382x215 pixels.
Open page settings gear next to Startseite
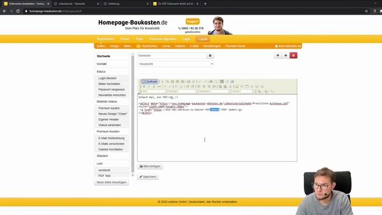coord(210,56)
